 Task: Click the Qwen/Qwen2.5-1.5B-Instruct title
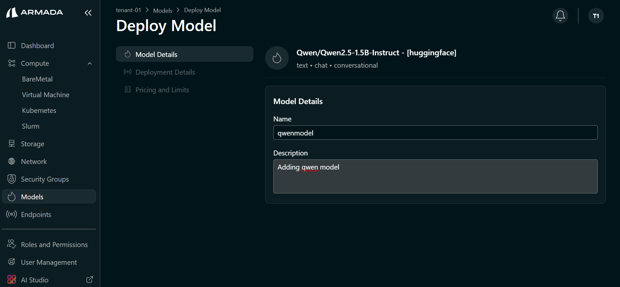(376, 53)
